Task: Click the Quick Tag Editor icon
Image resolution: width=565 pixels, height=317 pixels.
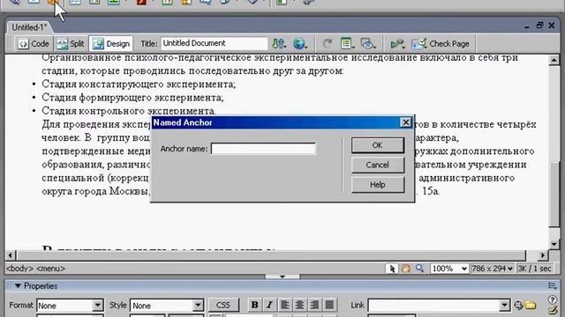Action: click(x=554, y=310)
